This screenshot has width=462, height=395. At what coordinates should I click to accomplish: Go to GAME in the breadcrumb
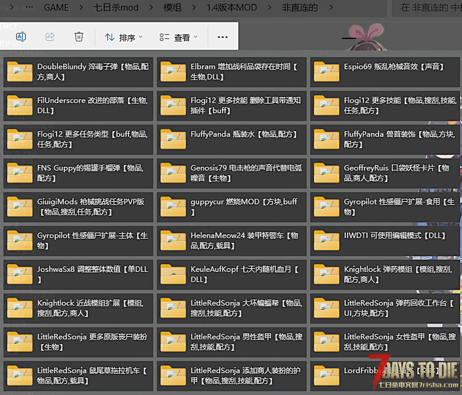56,7
